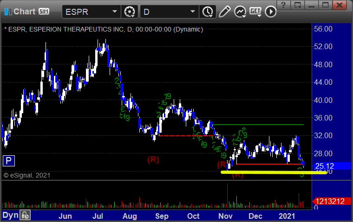The height and width of the screenshot is (222, 353).
Task: Click the 40.00 price axis label
Action: (323, 100)
